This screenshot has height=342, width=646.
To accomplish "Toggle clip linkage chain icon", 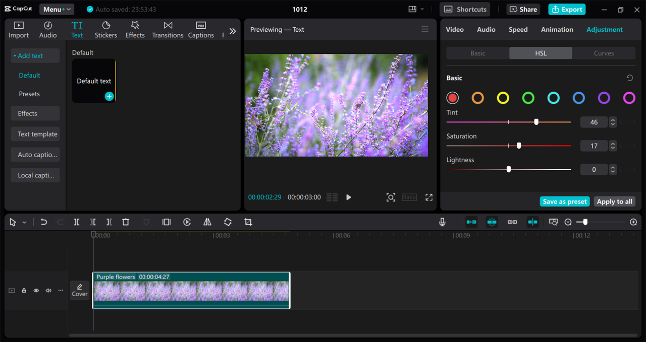I will click(512, 222).
